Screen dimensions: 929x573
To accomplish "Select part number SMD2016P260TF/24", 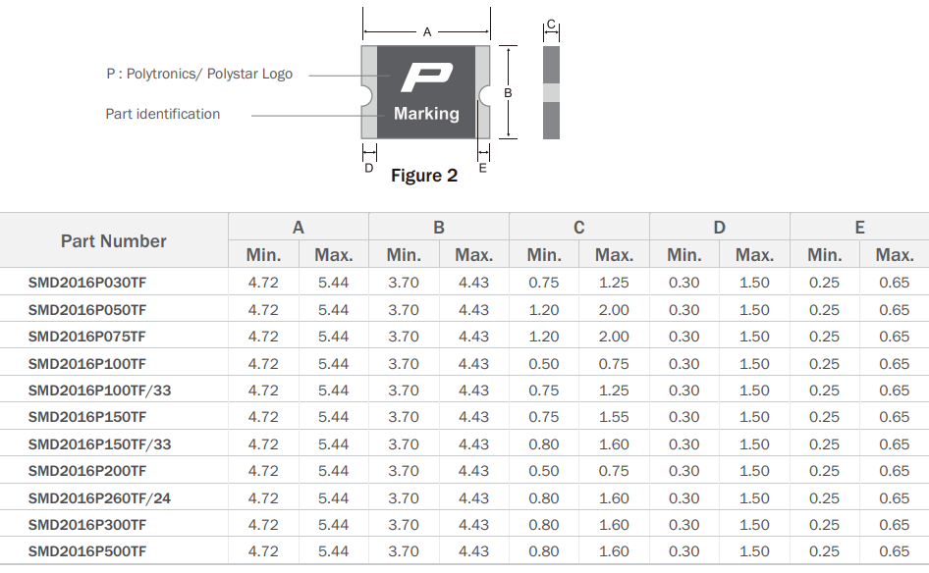I will (x=99, y=498).
